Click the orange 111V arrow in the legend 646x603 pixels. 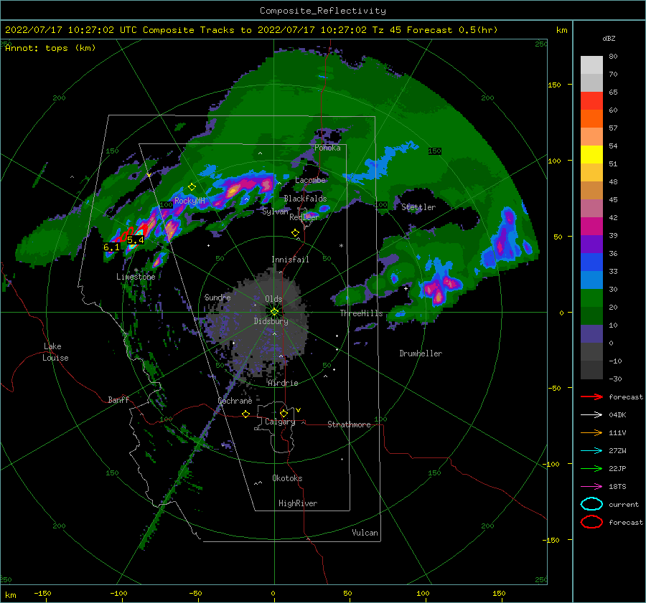click(x=591, y=432)
